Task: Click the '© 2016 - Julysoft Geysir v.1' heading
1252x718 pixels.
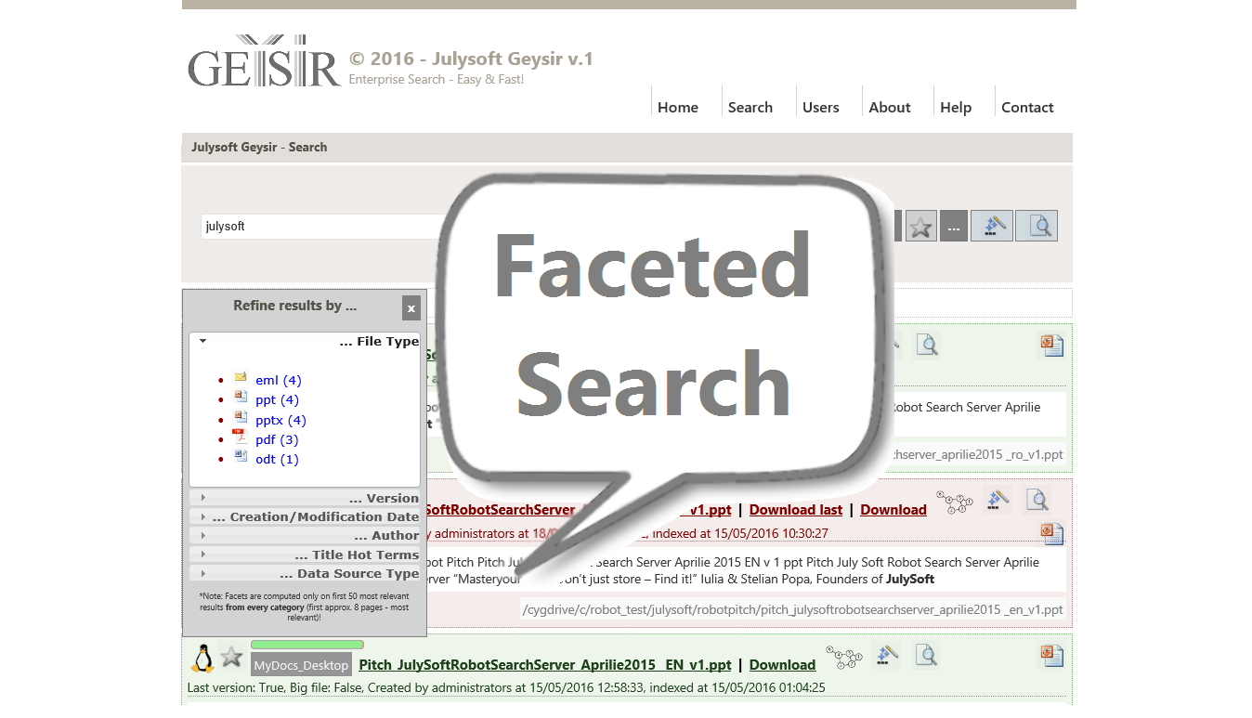Action: [x=471, y=59]
